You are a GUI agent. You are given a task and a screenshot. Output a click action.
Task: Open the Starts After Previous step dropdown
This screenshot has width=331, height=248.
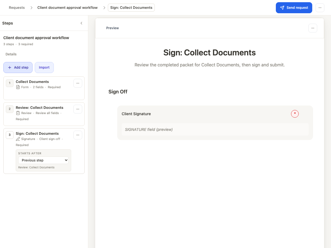pyautogui.click(x=43, y=160)
